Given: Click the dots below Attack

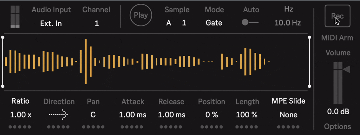Looking at the screenshot, I should 132,127.
